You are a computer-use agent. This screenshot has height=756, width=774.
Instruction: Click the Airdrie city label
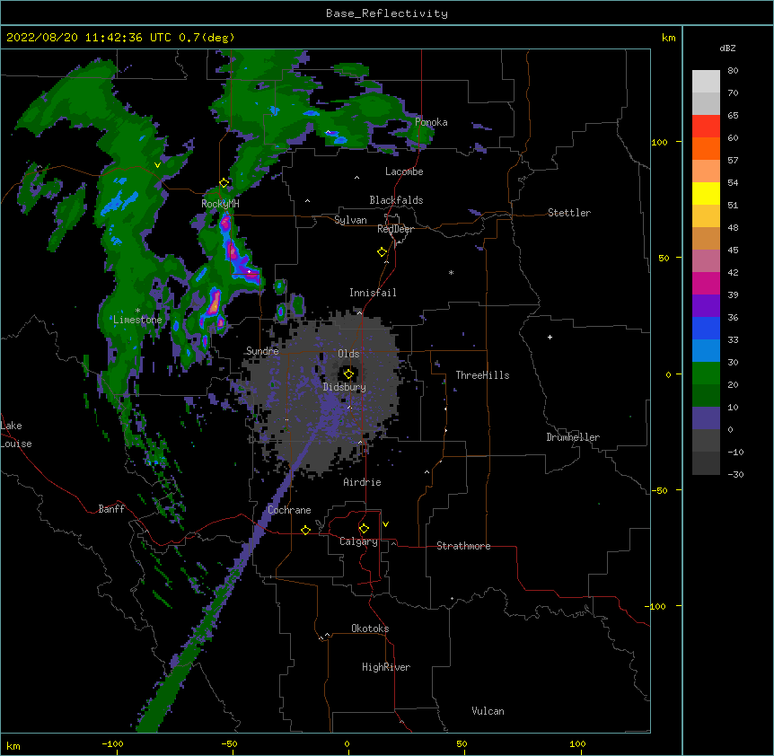coord(362,482)
